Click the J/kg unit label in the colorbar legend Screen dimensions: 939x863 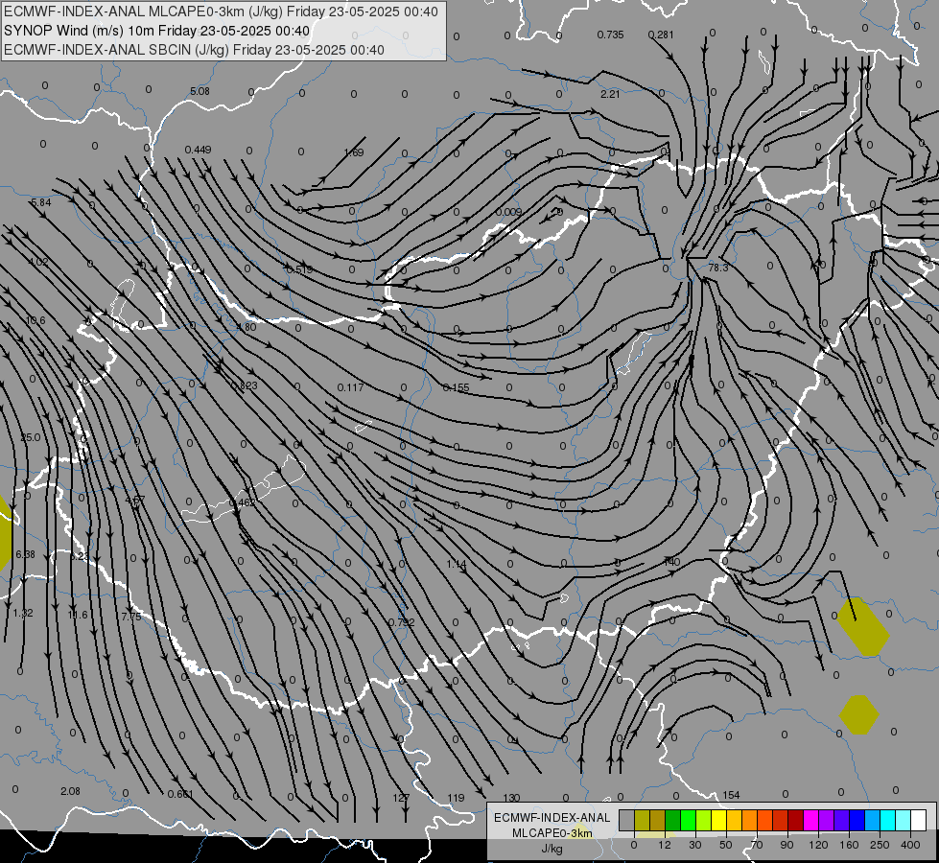(x=552, y=850)
